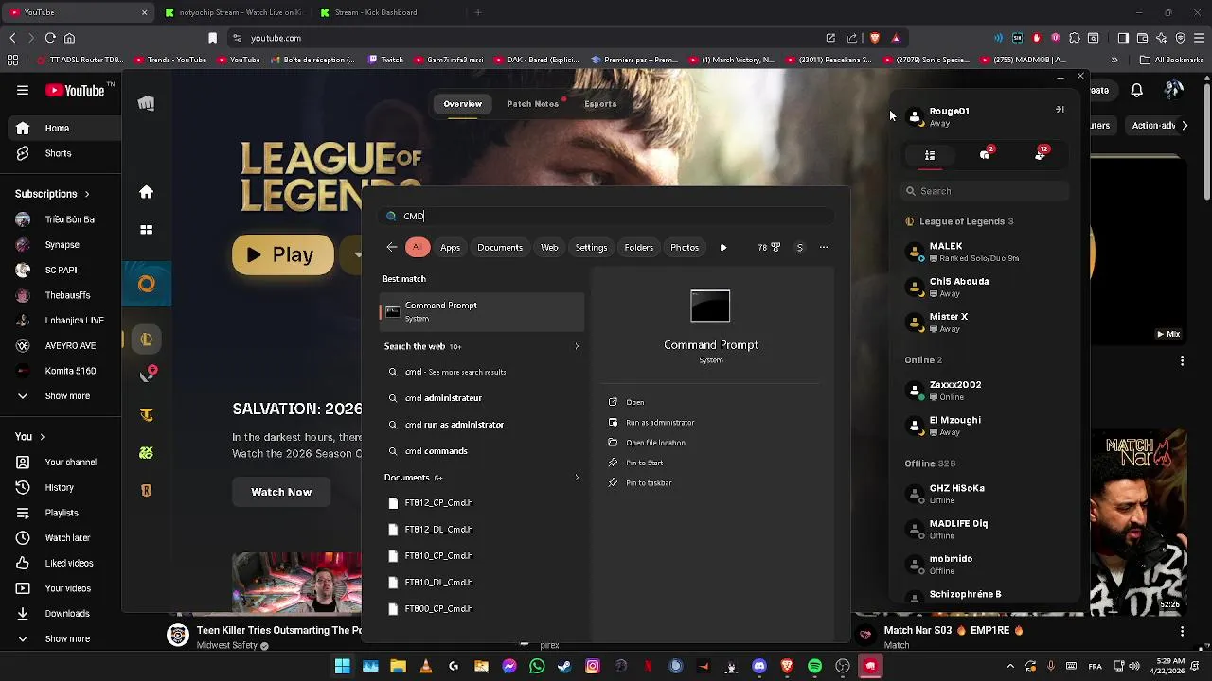This screenshot has height=681, width=1212.
Task: Open the Riot client grid icon
Action: pos(146,230)
